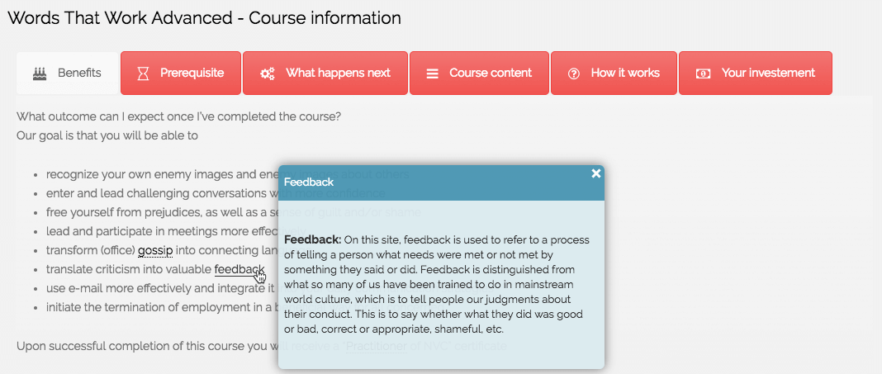Close the Feedback definition popup
The image size is (882, 374).
tap(596, 173)
